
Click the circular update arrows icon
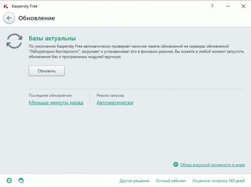click(x=15, y=41)
